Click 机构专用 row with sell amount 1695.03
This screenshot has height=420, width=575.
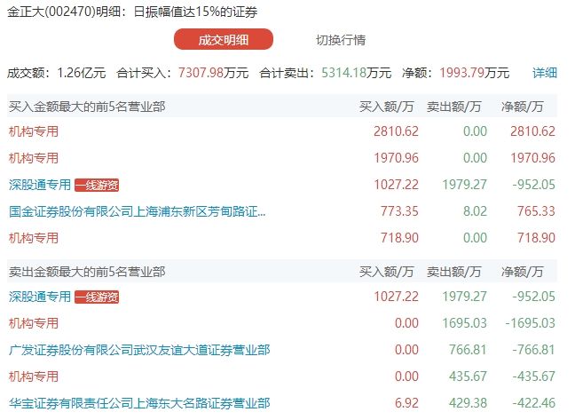(x=282, y=323)
